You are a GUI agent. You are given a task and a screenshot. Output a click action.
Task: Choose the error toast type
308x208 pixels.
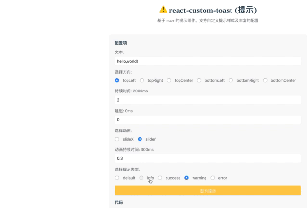click(213, 178)
